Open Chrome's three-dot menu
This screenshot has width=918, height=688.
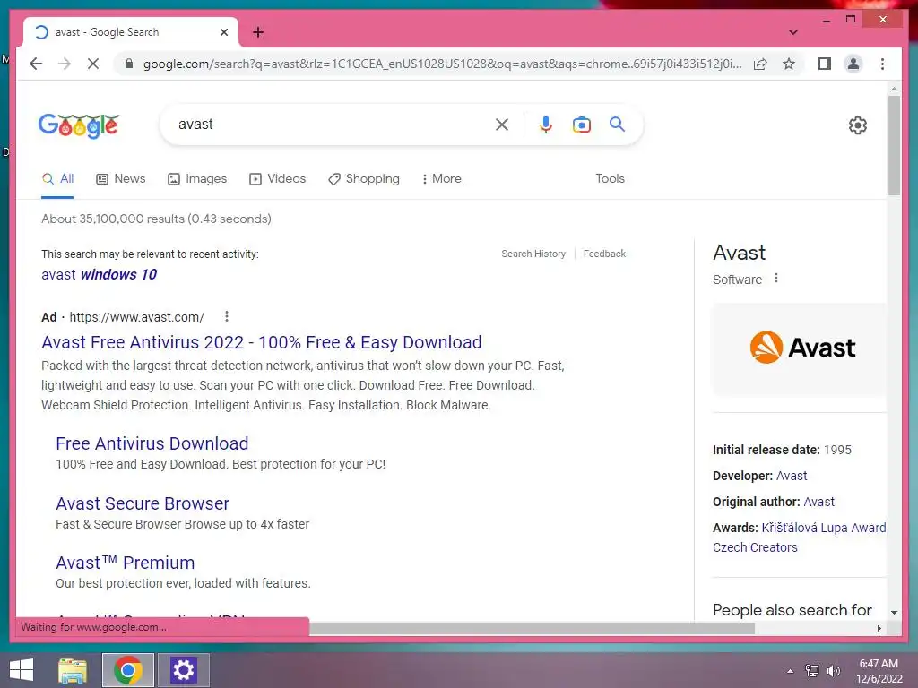tap(882, 64)
